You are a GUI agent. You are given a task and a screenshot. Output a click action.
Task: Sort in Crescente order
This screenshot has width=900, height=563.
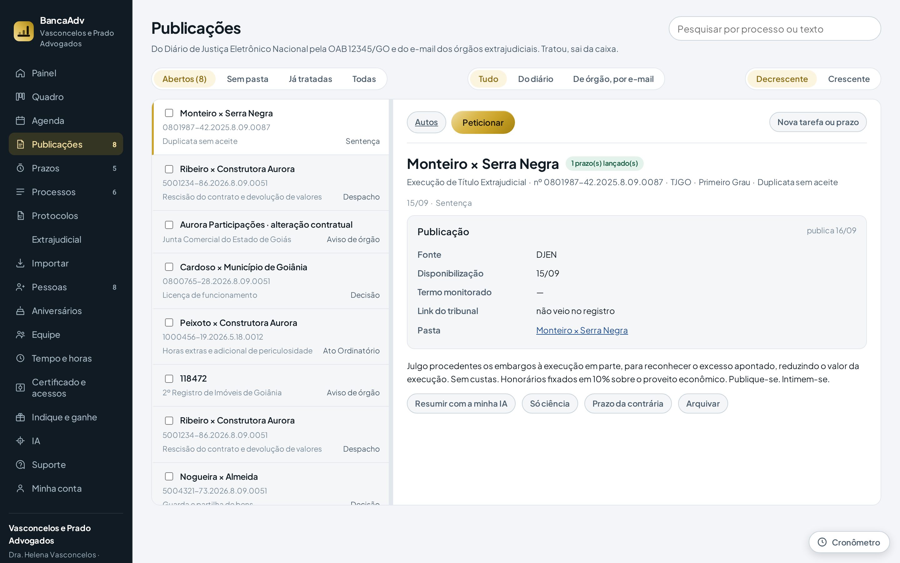(849, 79)
